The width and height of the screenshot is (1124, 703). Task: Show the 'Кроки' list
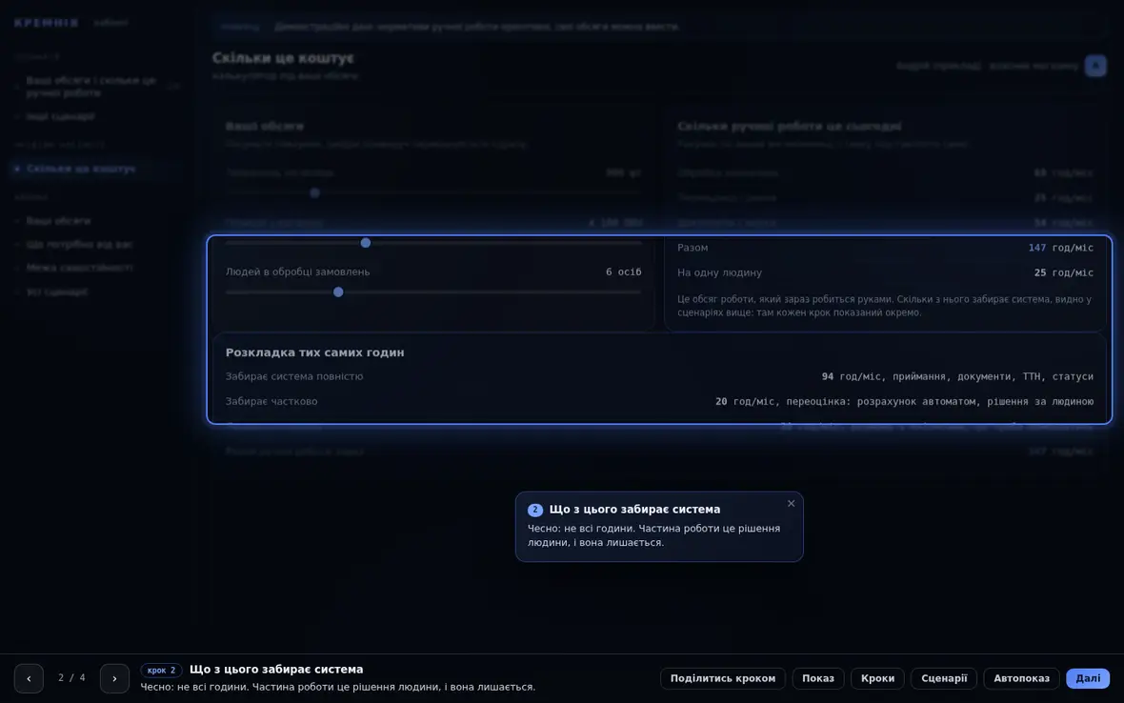[877, 678]
